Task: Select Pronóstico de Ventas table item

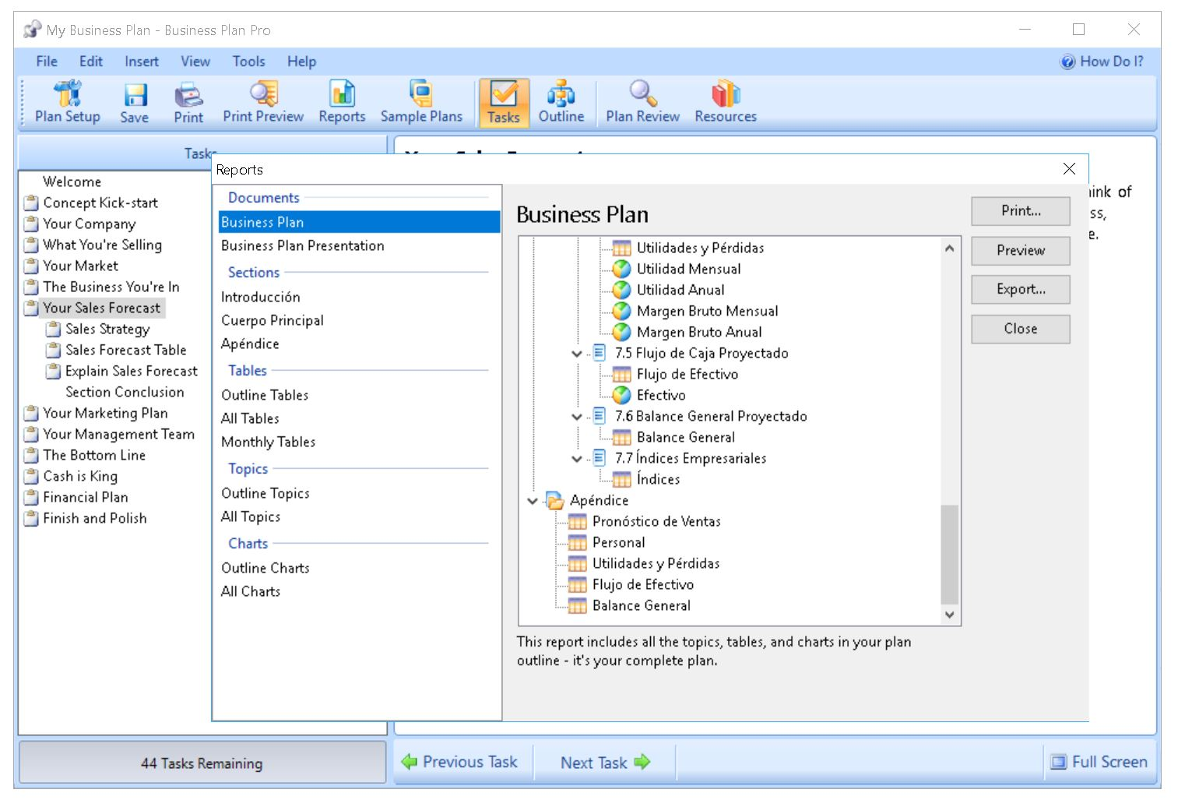Action: (x=656, y=522)
